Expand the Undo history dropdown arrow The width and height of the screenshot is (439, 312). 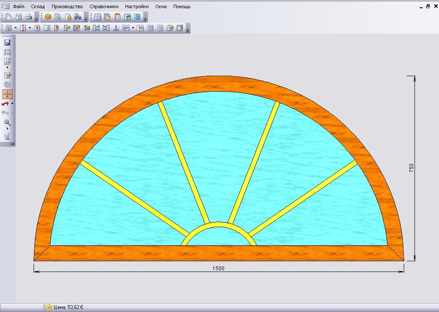[x=12, y=104]
